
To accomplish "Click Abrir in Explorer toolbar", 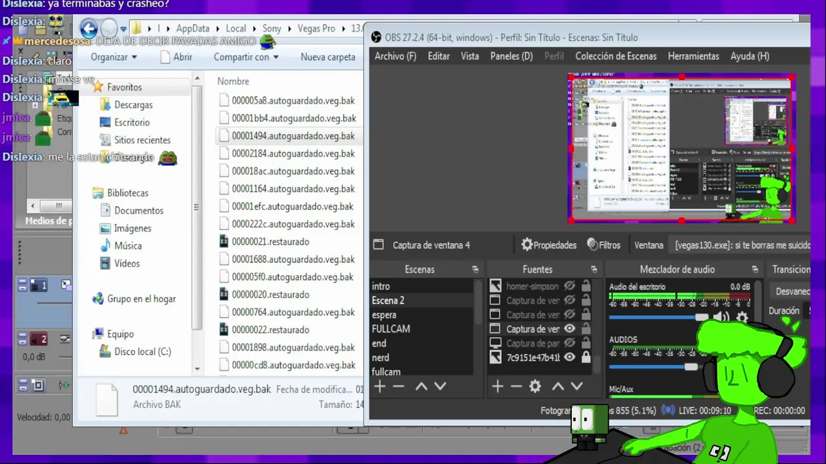I will click(176, 57).
